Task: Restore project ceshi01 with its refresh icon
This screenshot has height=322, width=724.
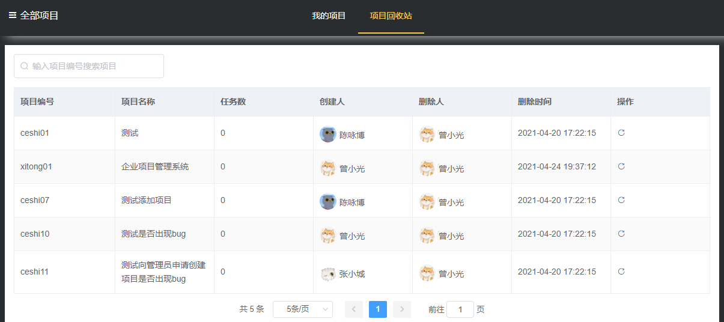Action: pos(621,133)
